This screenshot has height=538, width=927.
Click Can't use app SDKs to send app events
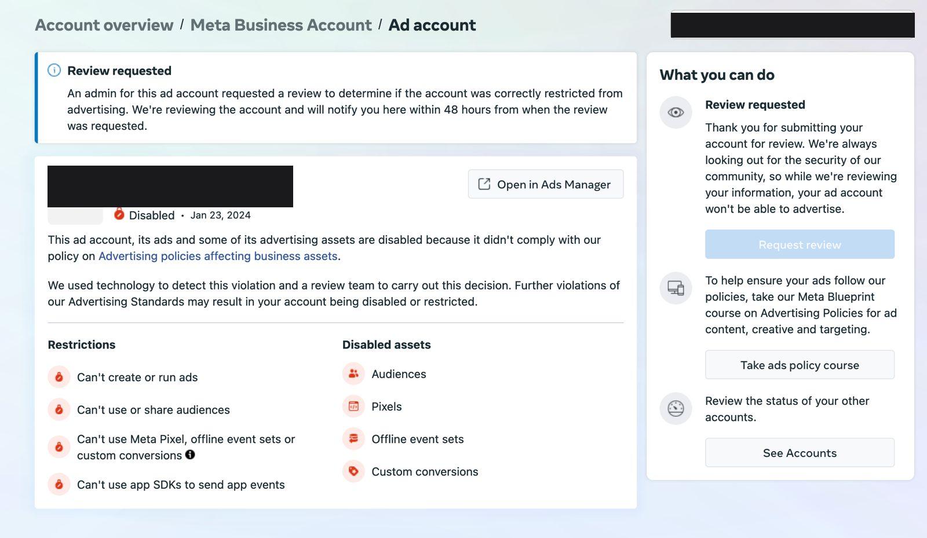pyautogui.click(x=181, y=485)
